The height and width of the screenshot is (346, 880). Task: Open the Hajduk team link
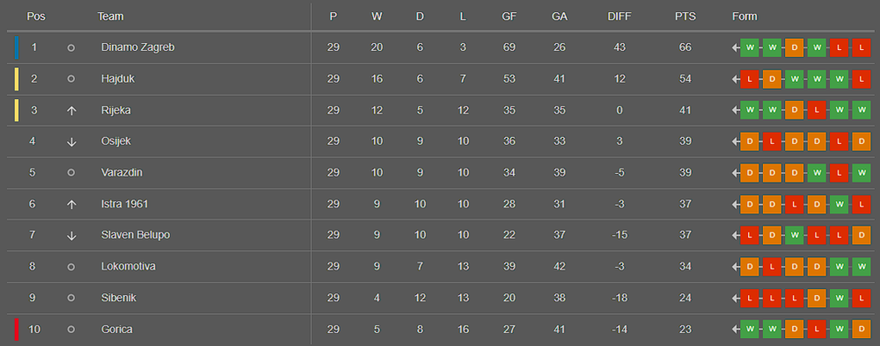pyautogui.click(x=118, y=79)
